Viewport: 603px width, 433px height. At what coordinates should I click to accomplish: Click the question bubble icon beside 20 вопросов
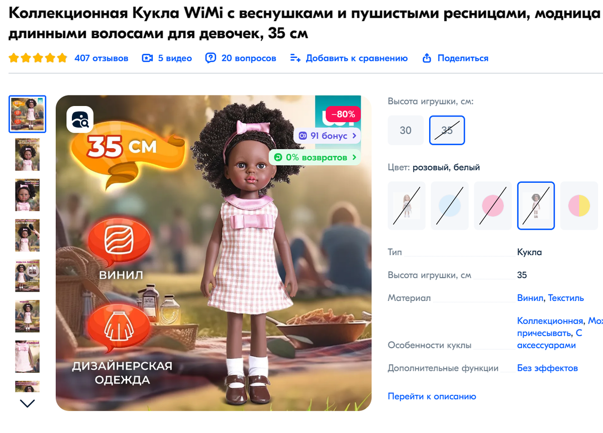pos(211,58)
